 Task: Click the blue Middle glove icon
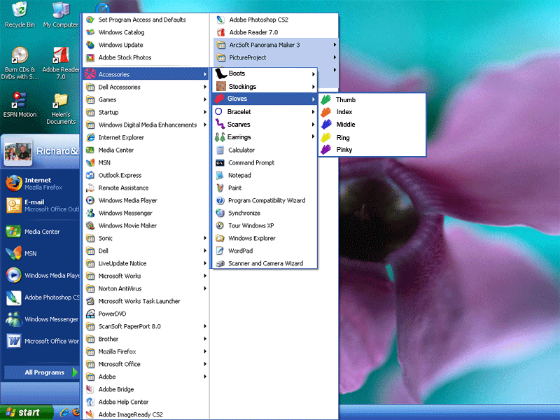(326, 125)
